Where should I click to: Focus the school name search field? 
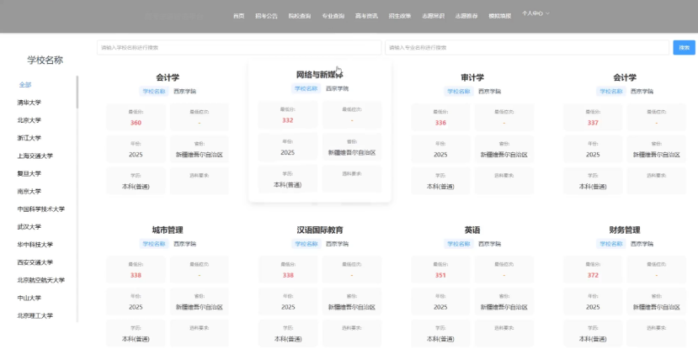(239, 48)
